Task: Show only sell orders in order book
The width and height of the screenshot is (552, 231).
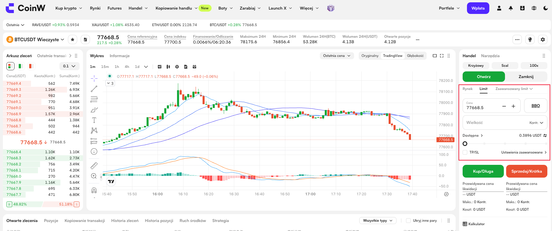Action: tap(31, 66)
